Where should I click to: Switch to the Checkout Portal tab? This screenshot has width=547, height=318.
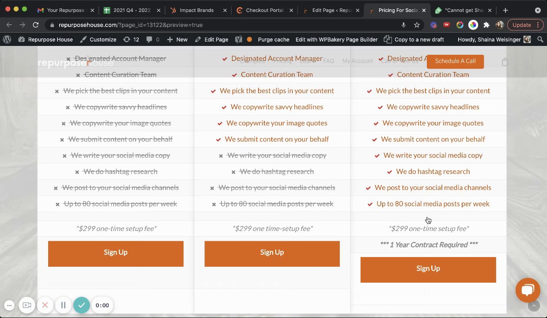pyautogui.click(x=264, y=10)
